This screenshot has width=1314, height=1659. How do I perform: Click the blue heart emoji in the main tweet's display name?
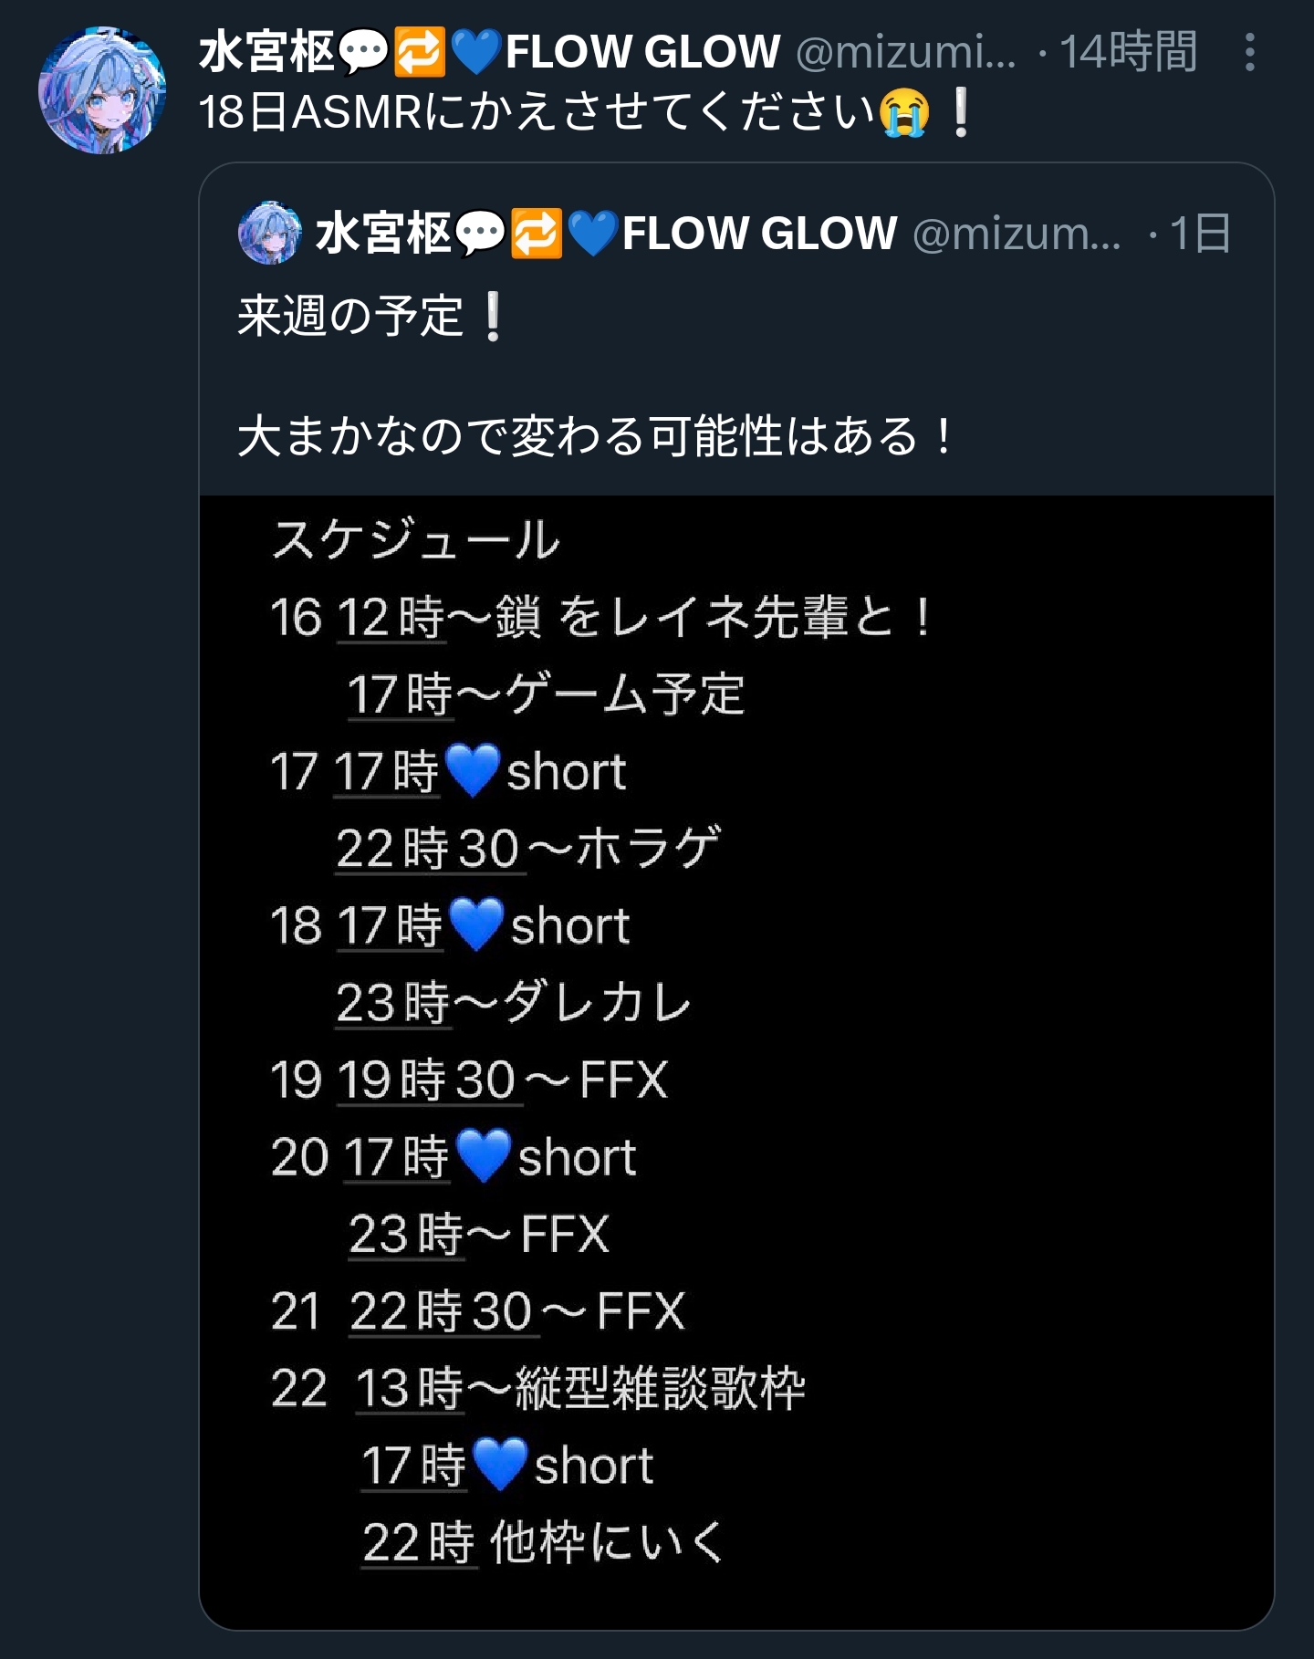coord(476,51)
